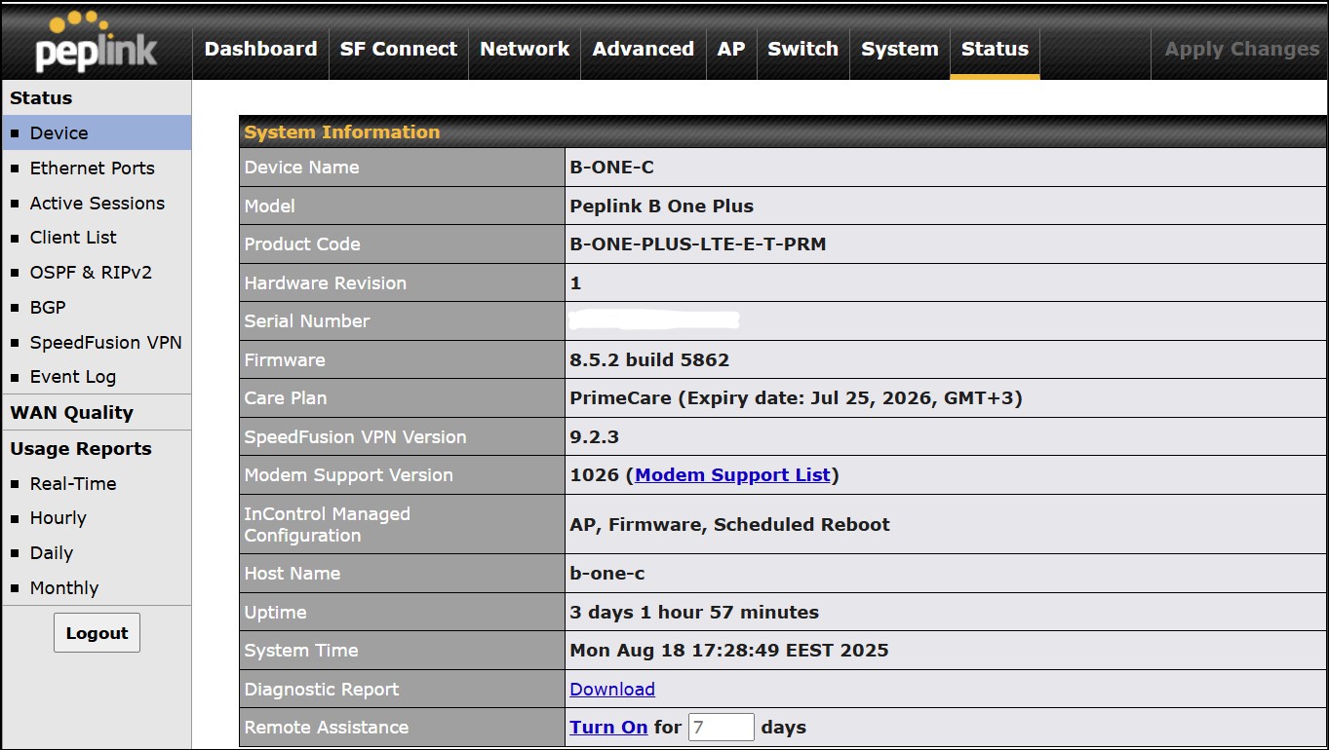This screenshot has width=1329, height=750.
Task: Click the Diagnostic Report label
Action: pyautogui.click(x=322, y=690)
